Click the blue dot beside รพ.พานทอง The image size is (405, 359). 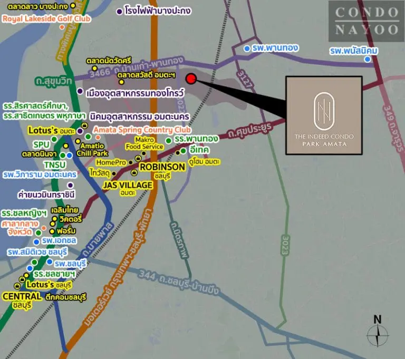[247, 48]
